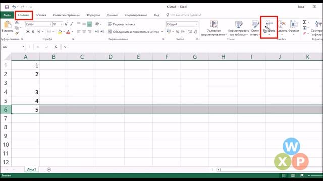
Task: Switch to the Рецензирование tab
Action: (136, 15)
